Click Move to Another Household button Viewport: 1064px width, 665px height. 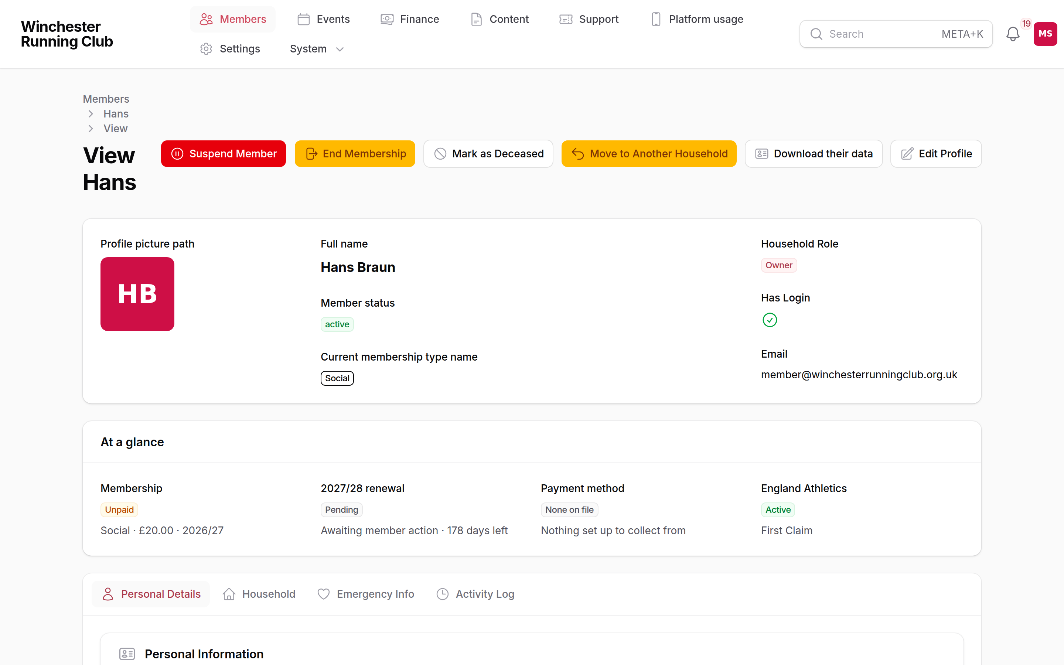pos(649,153)
